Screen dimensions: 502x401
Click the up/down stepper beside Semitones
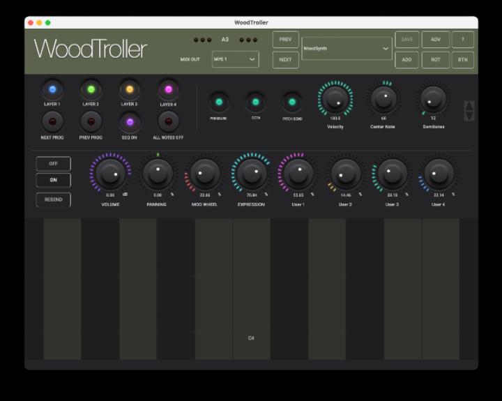(x=469, y=110)
